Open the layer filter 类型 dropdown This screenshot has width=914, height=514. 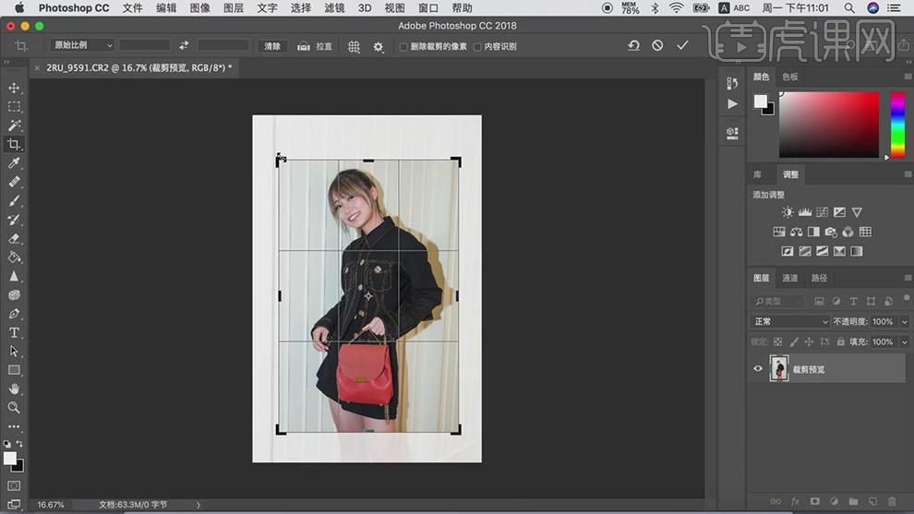(777, 301)
